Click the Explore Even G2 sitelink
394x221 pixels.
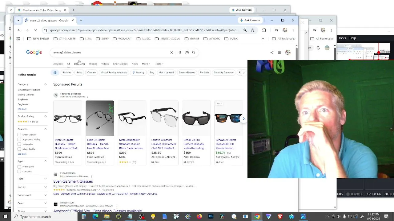106,194
